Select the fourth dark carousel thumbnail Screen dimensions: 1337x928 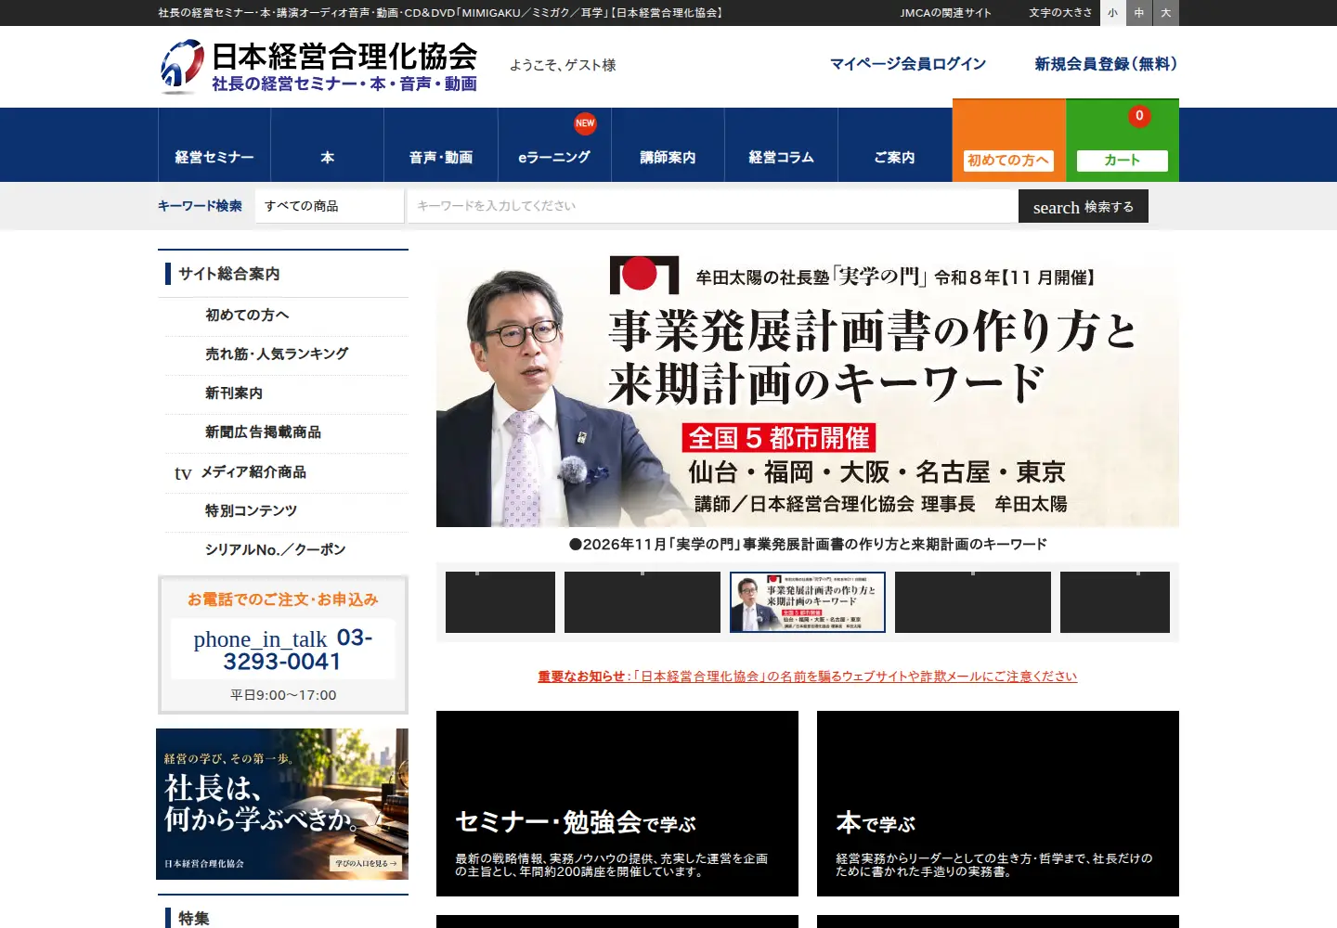point(973,602)
